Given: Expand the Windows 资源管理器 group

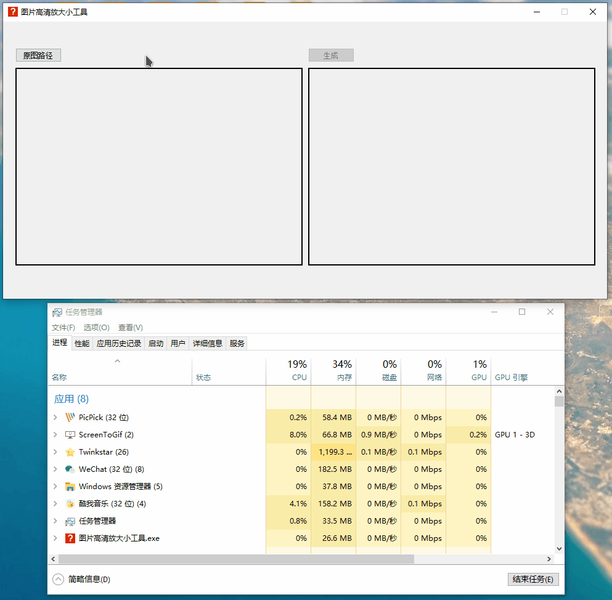Looking at the screenshot, I should click(55, 487).
